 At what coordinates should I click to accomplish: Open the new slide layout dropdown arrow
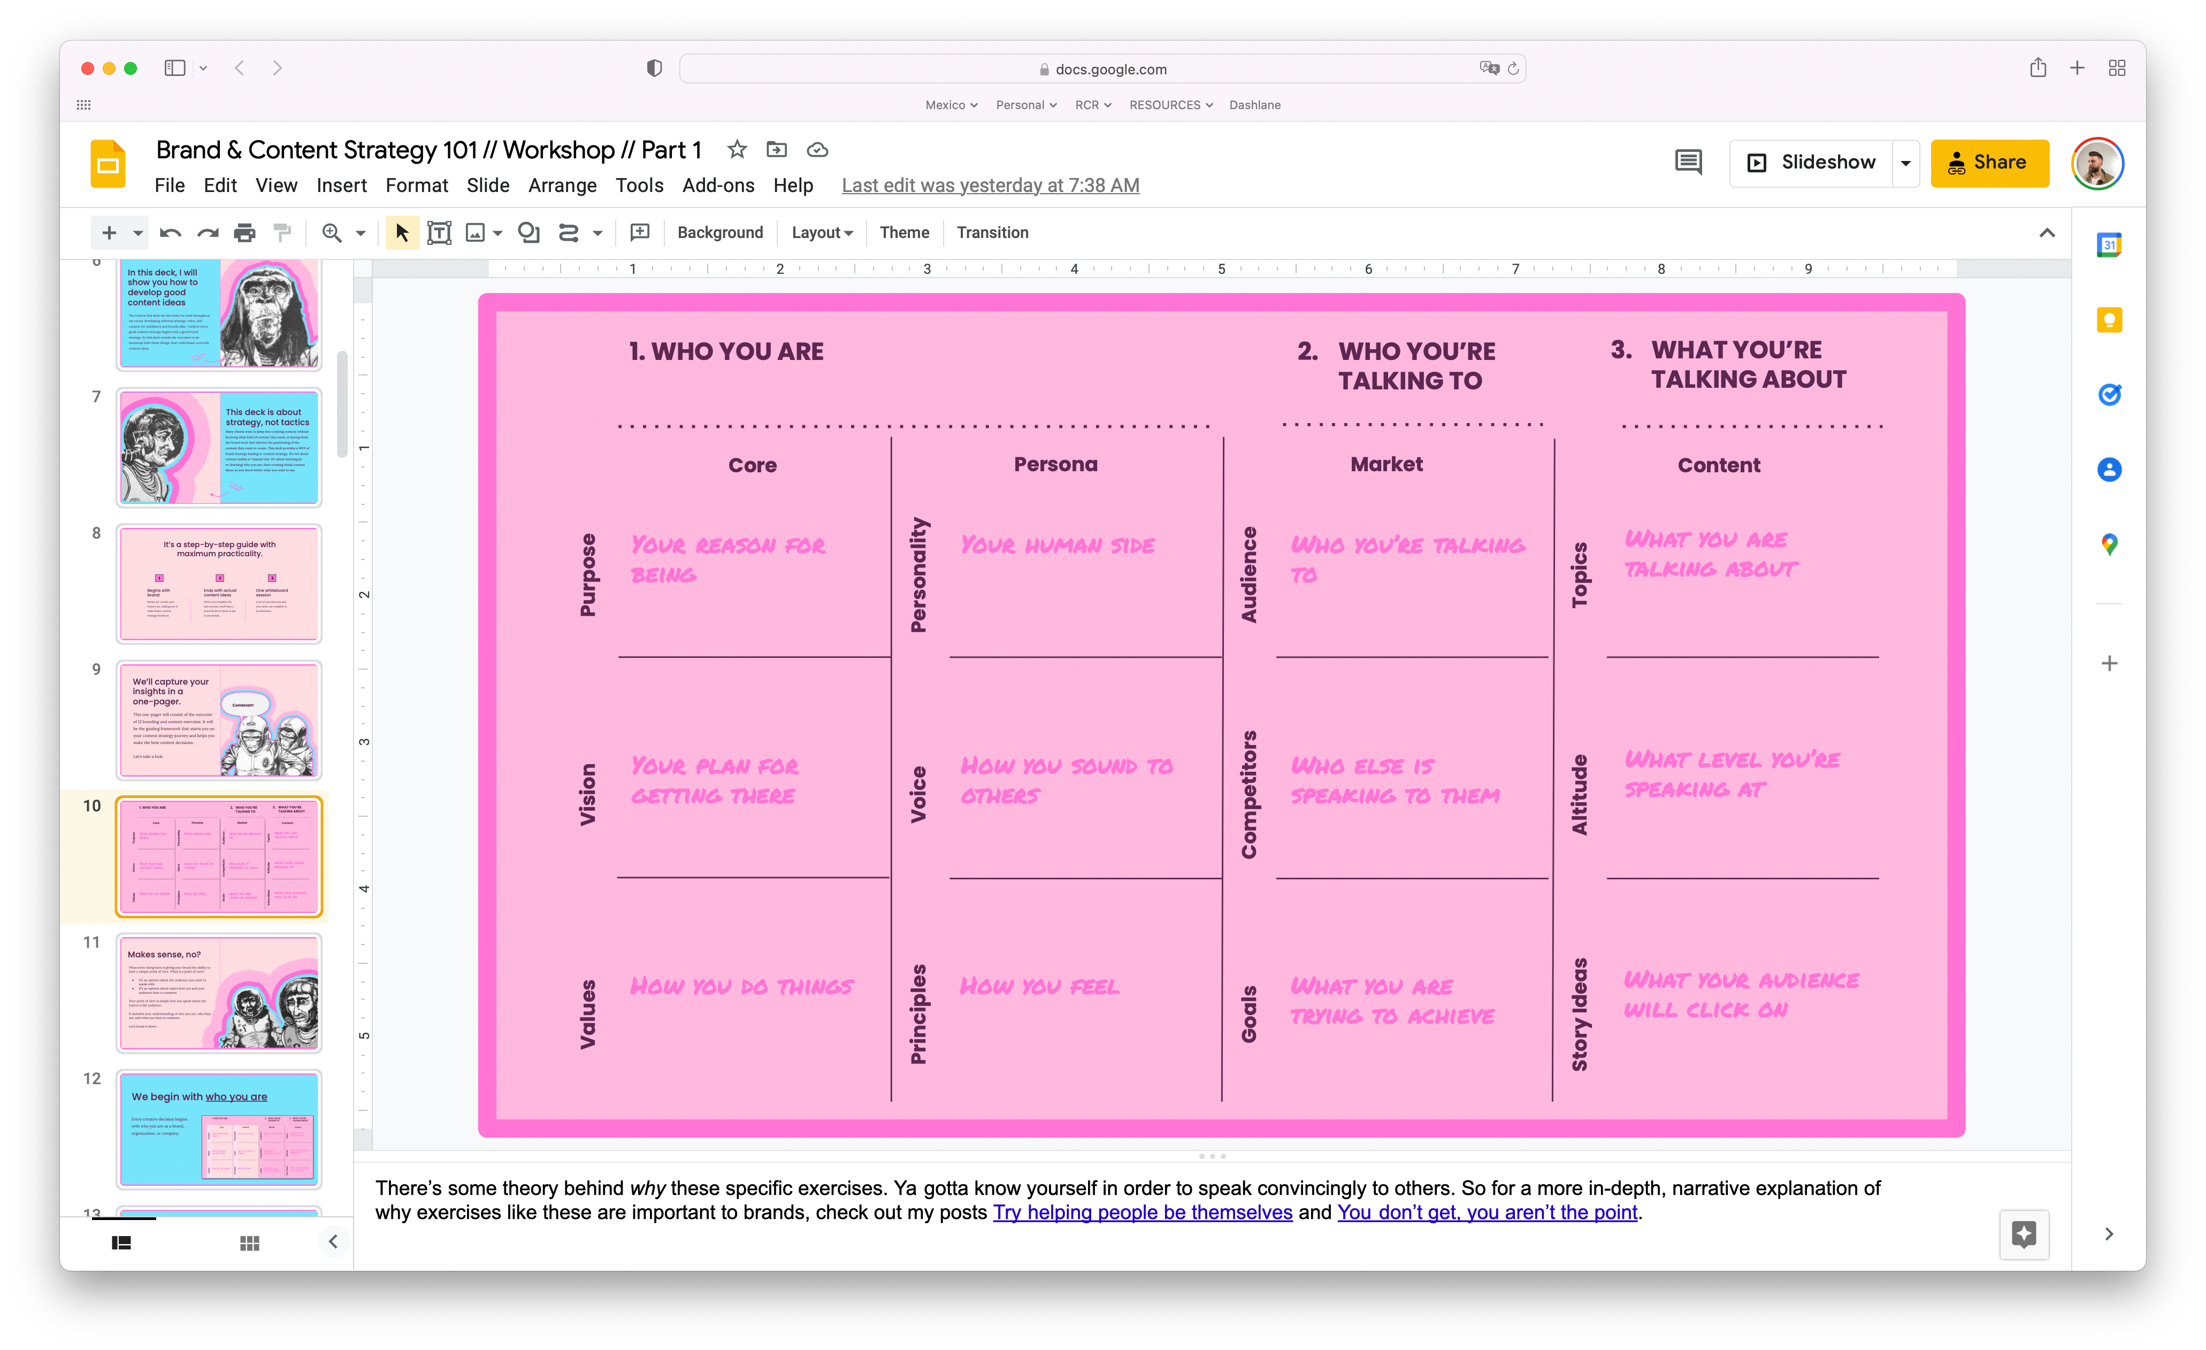138,233
